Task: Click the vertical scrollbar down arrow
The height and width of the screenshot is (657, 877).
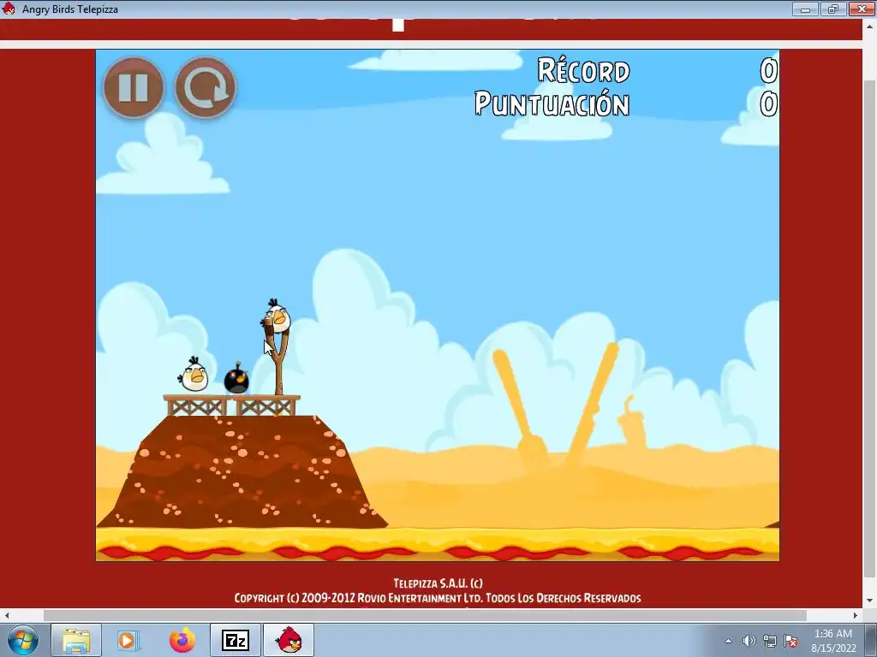Action: pyautogui.click(x=870, y=601)
